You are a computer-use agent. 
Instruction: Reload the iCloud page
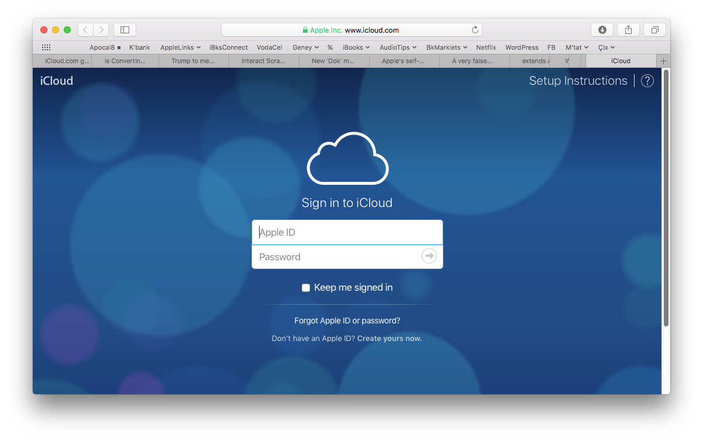pos(475,30)
